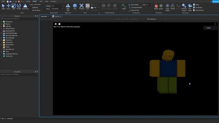Click the Rotate increment value field

coord(57,6)
